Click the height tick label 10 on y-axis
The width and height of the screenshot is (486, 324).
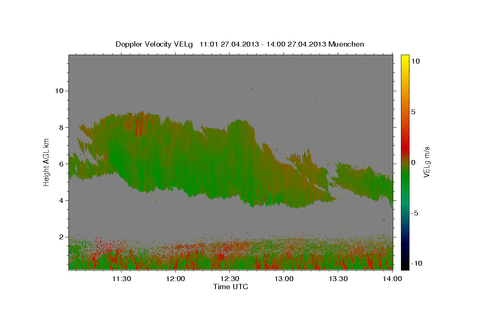(x=60, y=91)
